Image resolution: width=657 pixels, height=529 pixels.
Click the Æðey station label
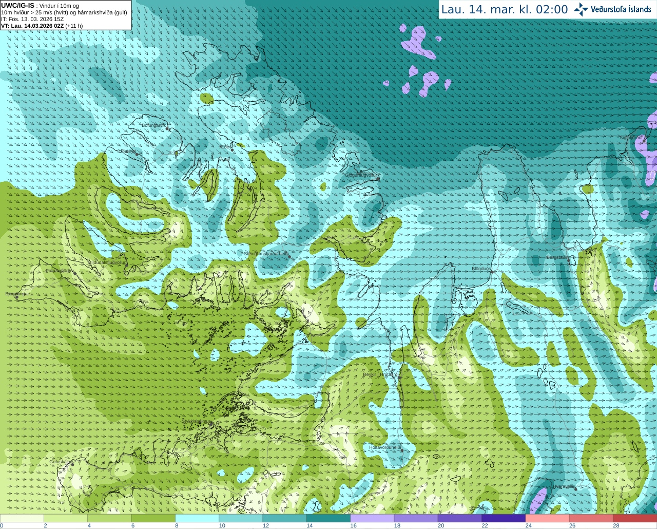coord(224,147)
